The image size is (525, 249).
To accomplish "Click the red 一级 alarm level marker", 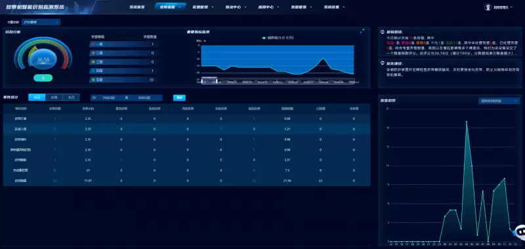I will [93, 44].
